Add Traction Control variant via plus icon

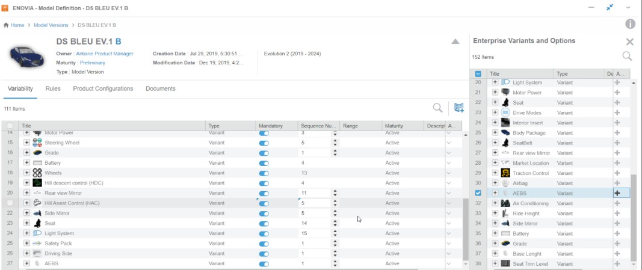point(617,173)
